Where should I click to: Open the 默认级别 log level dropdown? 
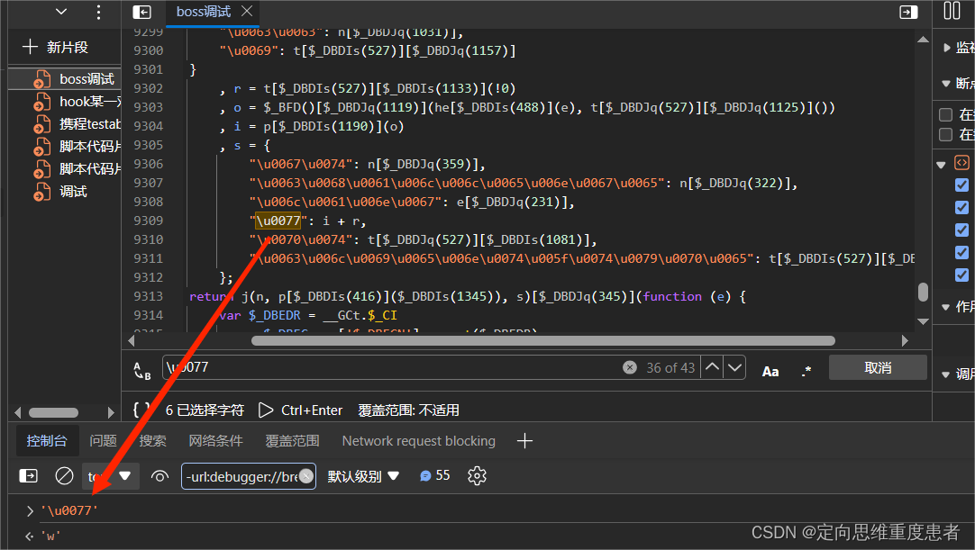click(x=363, y=476)
